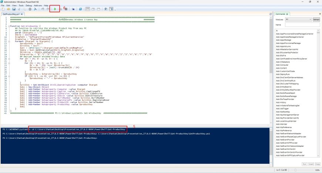Open the Add-ons menu
The image size is (322, 173).
pos(38,6)
